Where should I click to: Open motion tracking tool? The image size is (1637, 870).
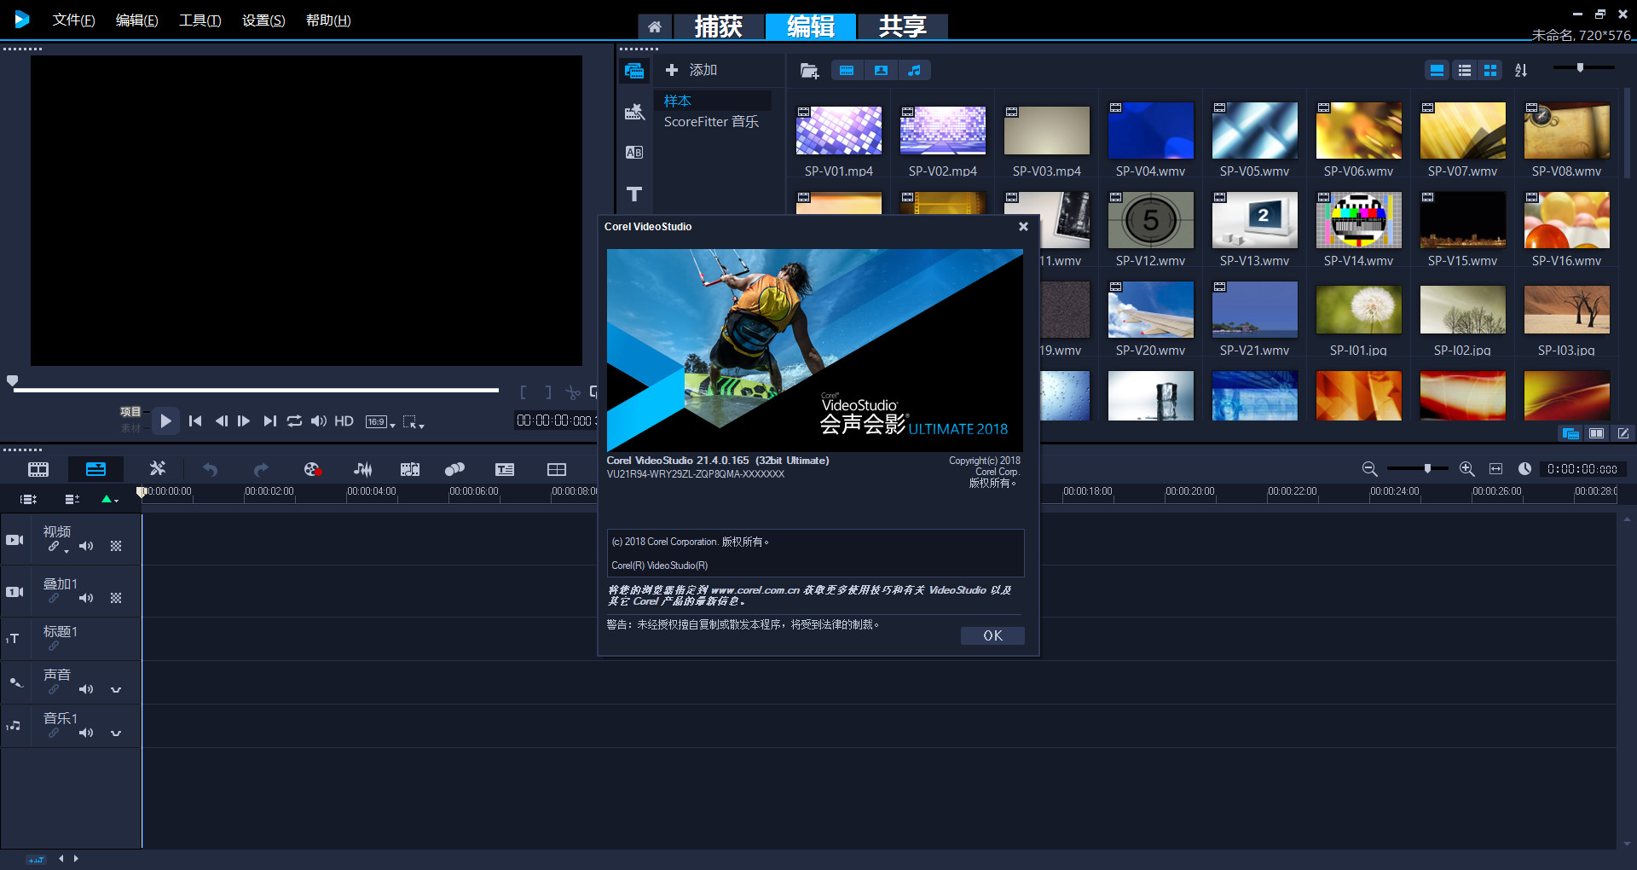(454, 469)
